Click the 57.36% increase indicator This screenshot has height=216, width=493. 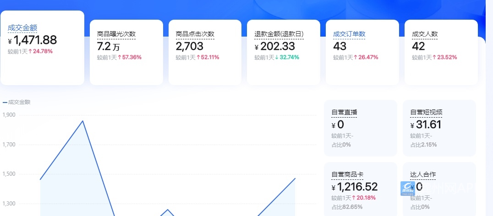coord(130,58)
